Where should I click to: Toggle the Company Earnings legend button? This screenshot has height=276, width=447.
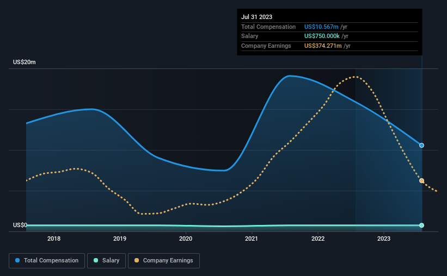pyautogui.click(x=164, y=261)
